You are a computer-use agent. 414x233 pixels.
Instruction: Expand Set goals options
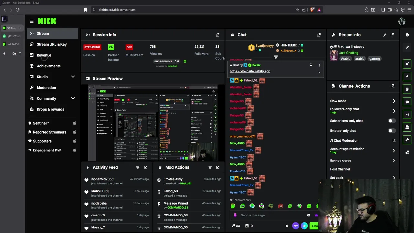(x=394, y=178)
